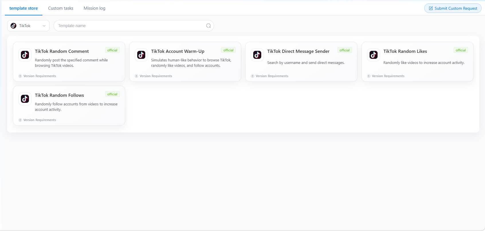View Version Requirements for Random Follows
485x231 pixels.
coord(40,120)
